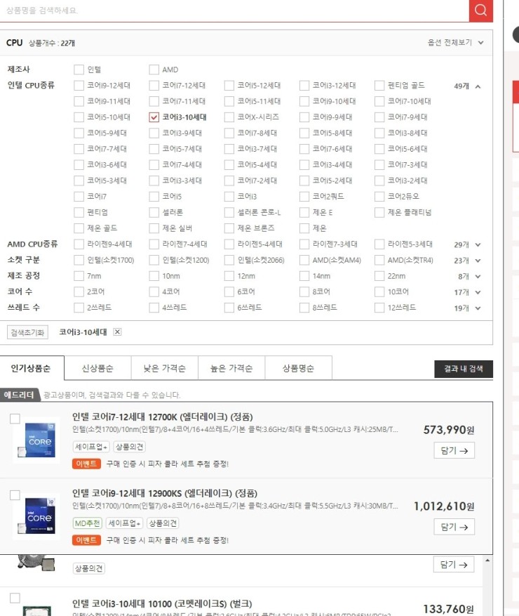Viewport: 519px width, 616px height.
Task: Open 상품의견 on 12900KS row
Action: (x=163, y=523)
